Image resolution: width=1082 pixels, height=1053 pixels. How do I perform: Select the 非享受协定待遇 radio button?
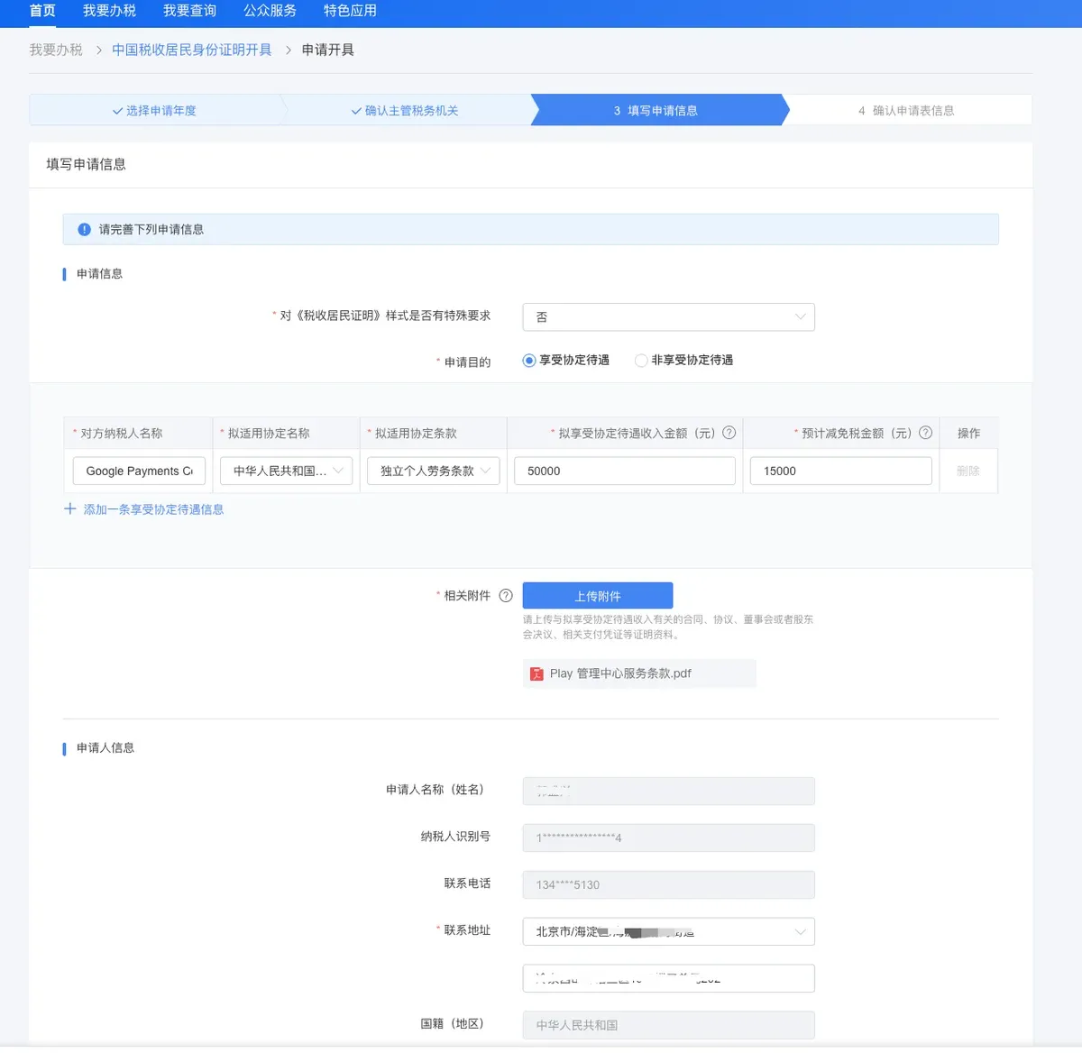click(641, 361)
